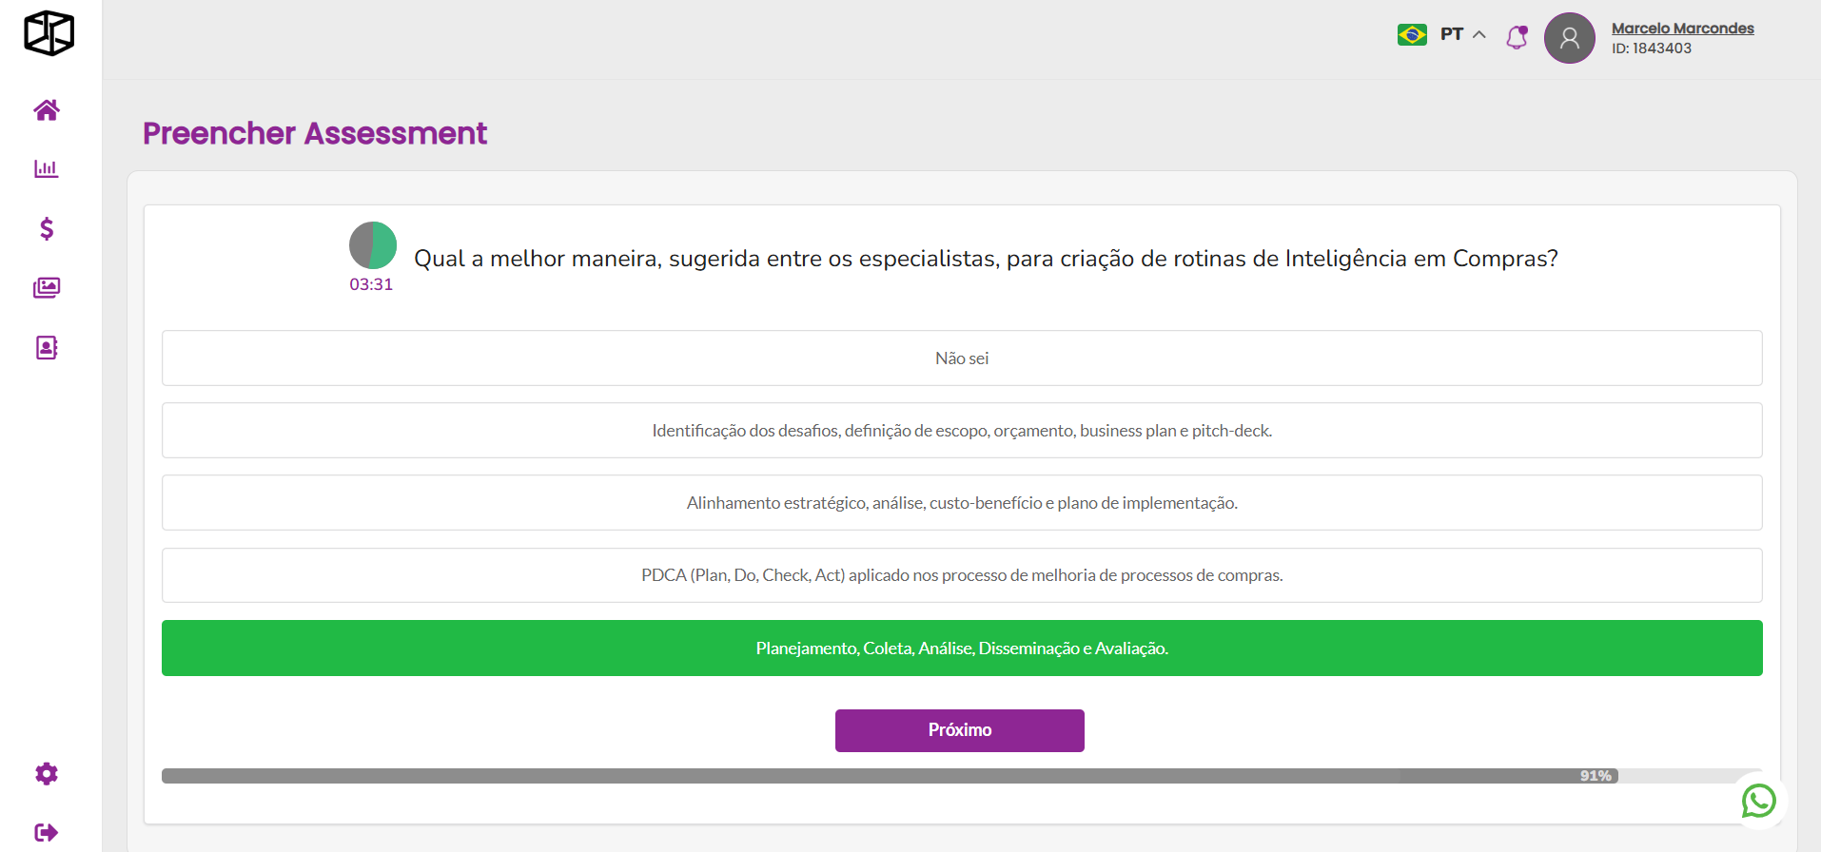Image resolution: width=1821 pixels, height=852 pixels.
Task: Click the user avatar icon
Action: tap(1570, 38)
